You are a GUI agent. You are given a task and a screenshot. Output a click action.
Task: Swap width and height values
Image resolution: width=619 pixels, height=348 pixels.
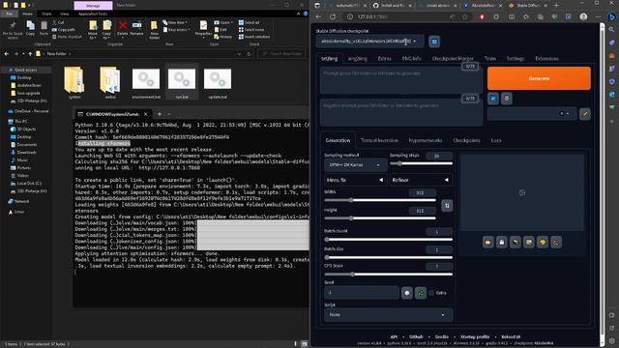click(x=447, y=206)
